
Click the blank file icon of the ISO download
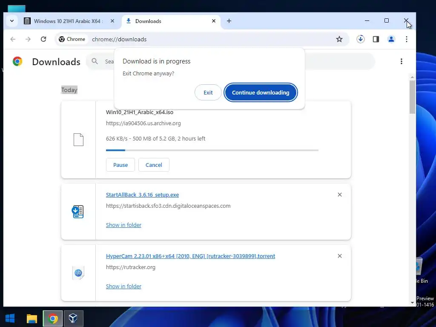pos(78,140)
